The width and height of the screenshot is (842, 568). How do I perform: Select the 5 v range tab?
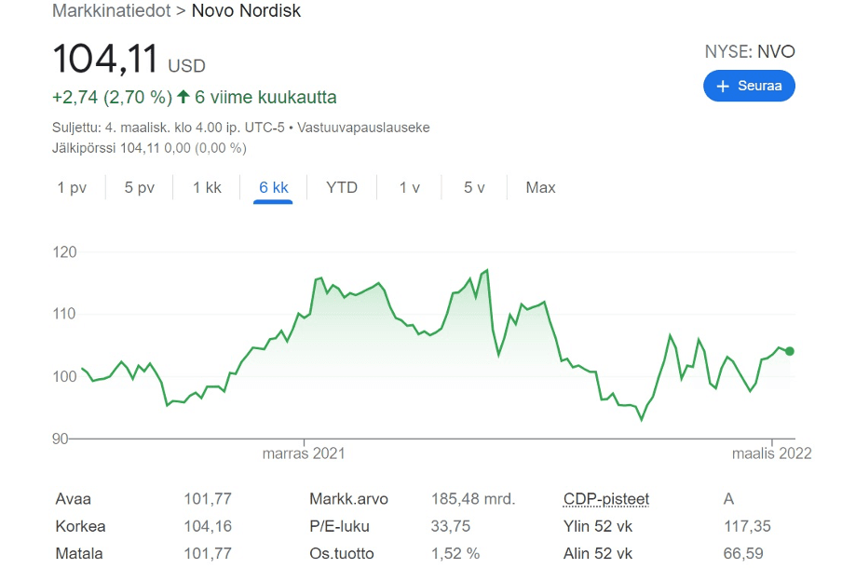(x=475, y=187)
